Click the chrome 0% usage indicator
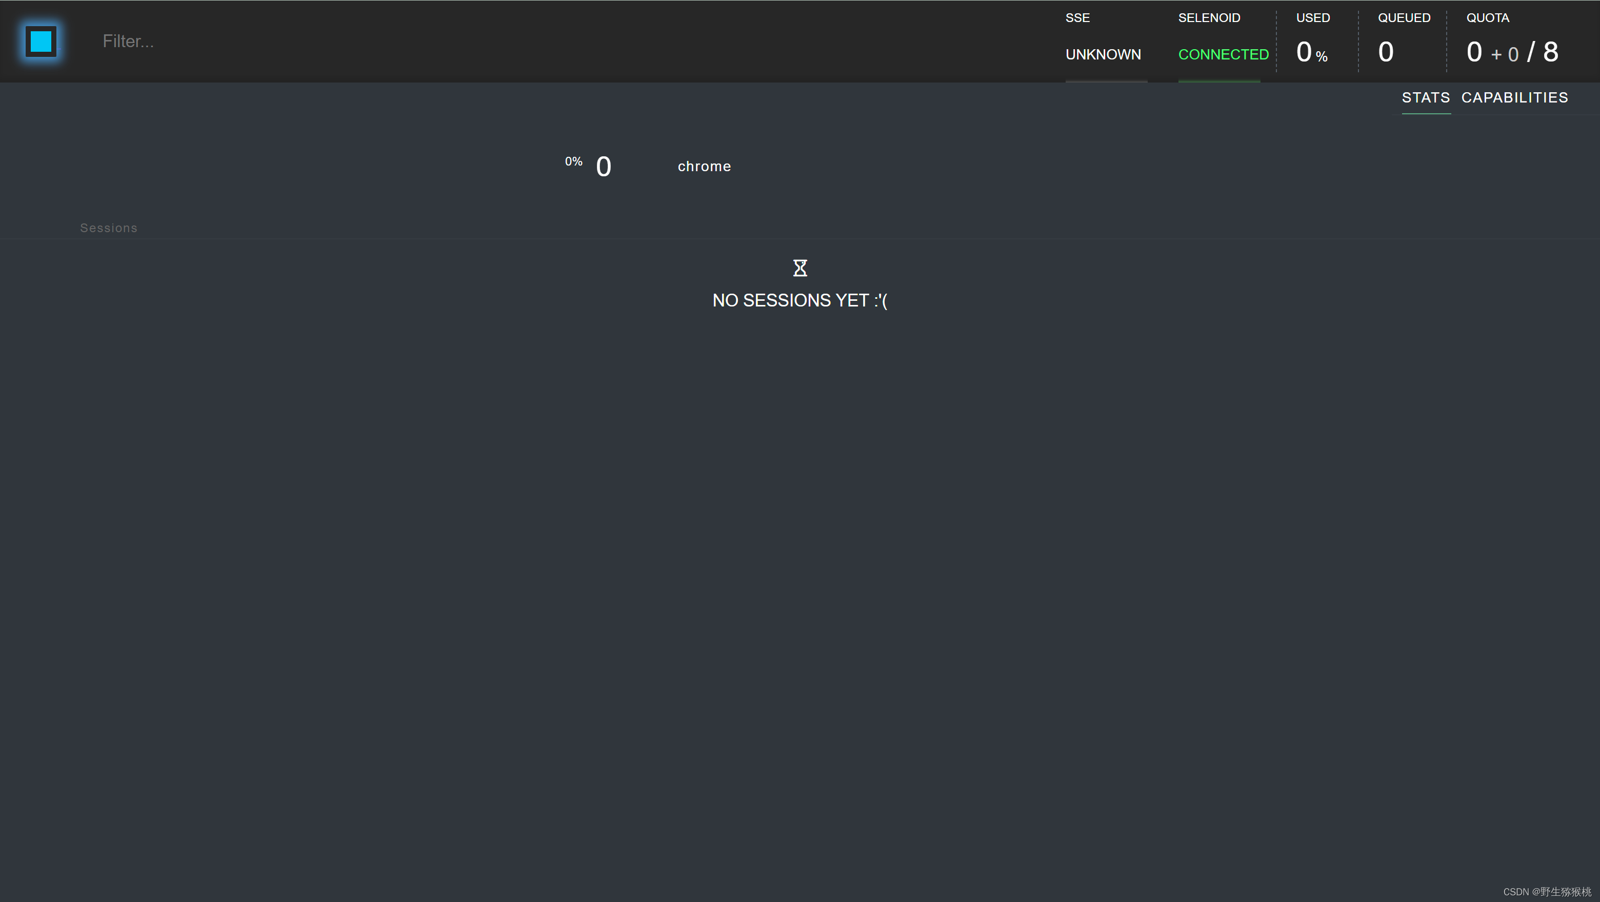The width and height of the screenshot is (1600, 902). pyautogui.click(x=573, y=161)
